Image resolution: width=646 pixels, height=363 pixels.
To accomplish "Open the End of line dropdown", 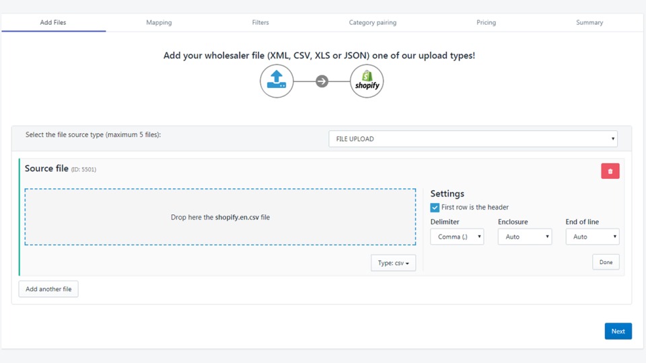I will coord(592,237).
